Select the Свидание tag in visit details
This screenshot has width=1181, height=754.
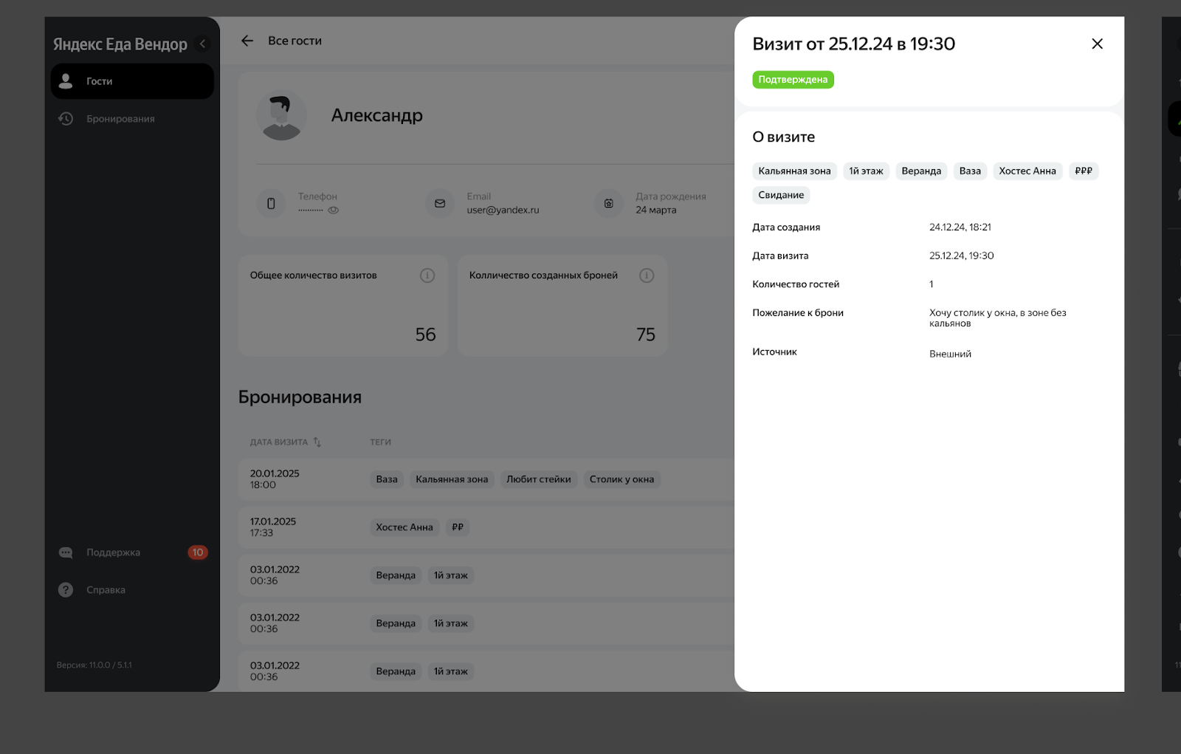(x=781, y=196)
